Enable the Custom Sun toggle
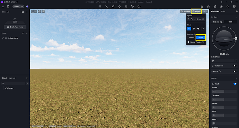Image resolution: width=239 pixels, height=128 pixels. 235,66
